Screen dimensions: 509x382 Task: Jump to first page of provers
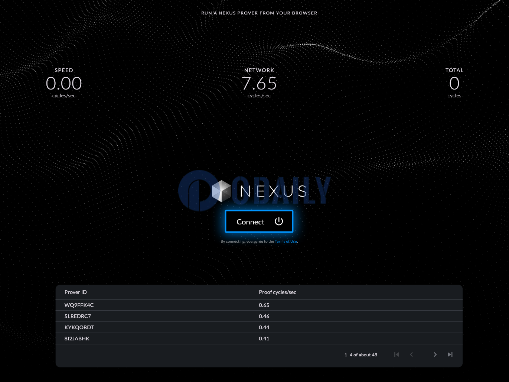397,355
